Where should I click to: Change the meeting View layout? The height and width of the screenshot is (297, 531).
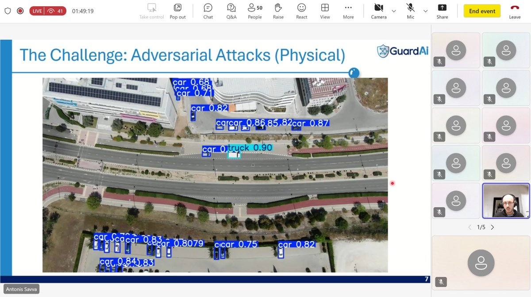click(325, 11)
